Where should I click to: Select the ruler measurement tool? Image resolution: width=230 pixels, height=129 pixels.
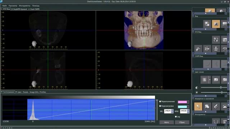pos(216,106)
